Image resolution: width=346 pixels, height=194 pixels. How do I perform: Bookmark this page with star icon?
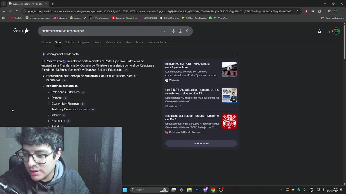click(x=297, y=11)
